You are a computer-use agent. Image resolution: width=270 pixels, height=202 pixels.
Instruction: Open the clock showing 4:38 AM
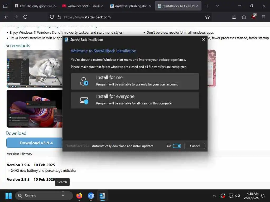(x=251, y=196)
